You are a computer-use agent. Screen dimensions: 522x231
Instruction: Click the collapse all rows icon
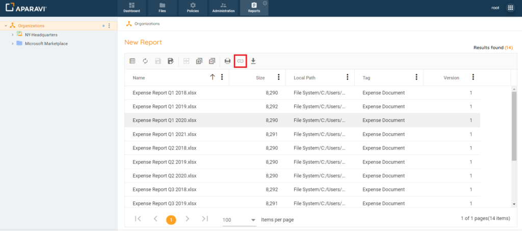(x=212, y=61)
